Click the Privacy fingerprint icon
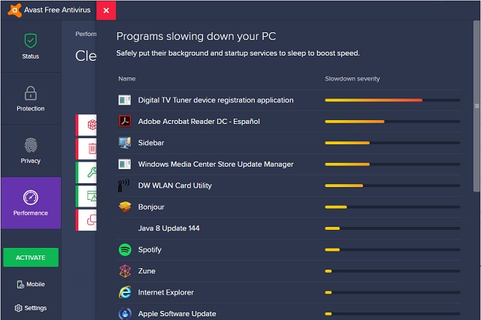The width and height of the screenshot is (481, 320). (31, 145)
